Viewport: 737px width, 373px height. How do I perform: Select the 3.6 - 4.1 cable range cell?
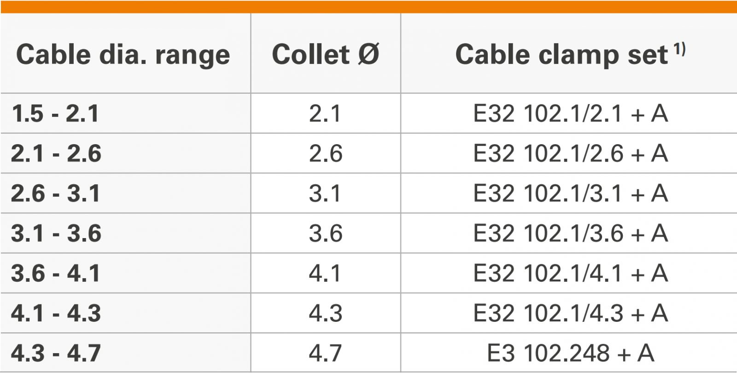[x=56, y=274]
